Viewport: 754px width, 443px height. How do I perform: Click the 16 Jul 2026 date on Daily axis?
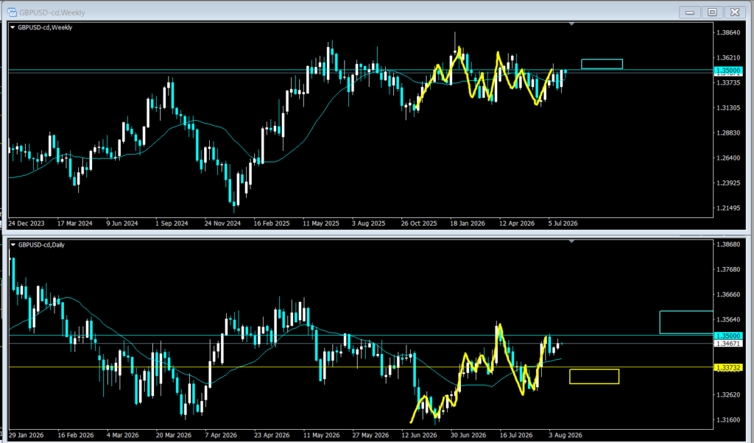517,436
